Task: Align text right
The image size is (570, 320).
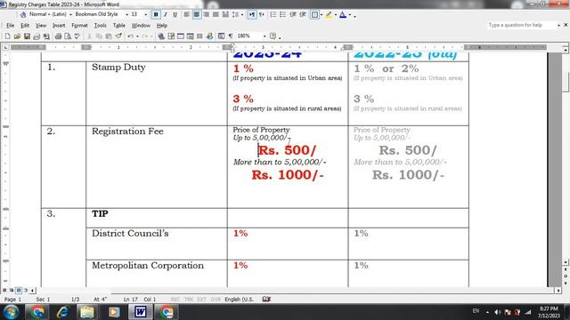Action: (x=206, y=14)
